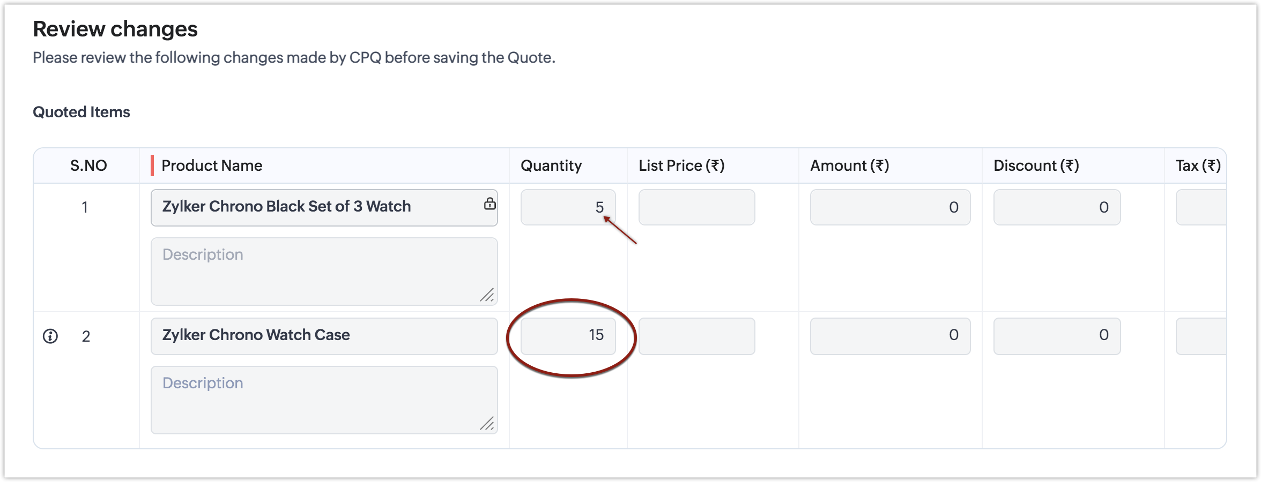This screenshot has width=1261, height=482.
Task: Click the List Price field in row 1
Action: click(696, 207)
